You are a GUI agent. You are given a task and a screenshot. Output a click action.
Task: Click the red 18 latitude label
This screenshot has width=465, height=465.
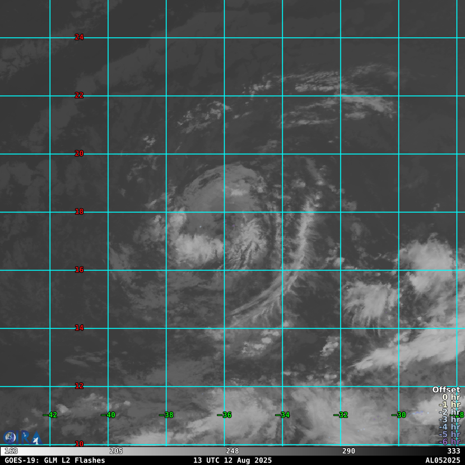[79, 212]
